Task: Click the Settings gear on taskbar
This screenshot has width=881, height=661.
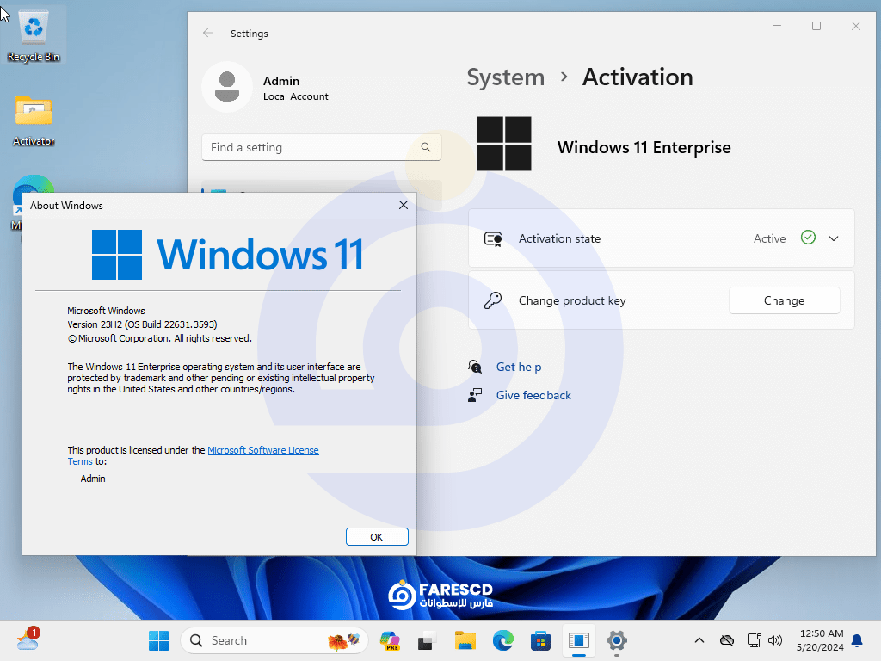Action: (616, 640)
